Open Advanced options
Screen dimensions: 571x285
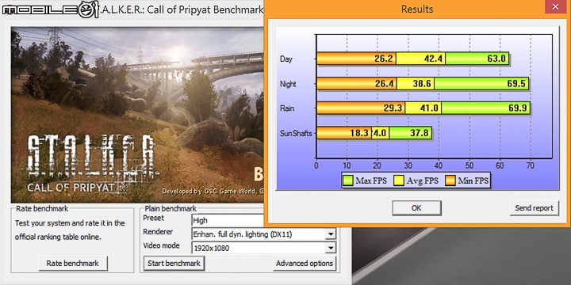click(305, 263)
